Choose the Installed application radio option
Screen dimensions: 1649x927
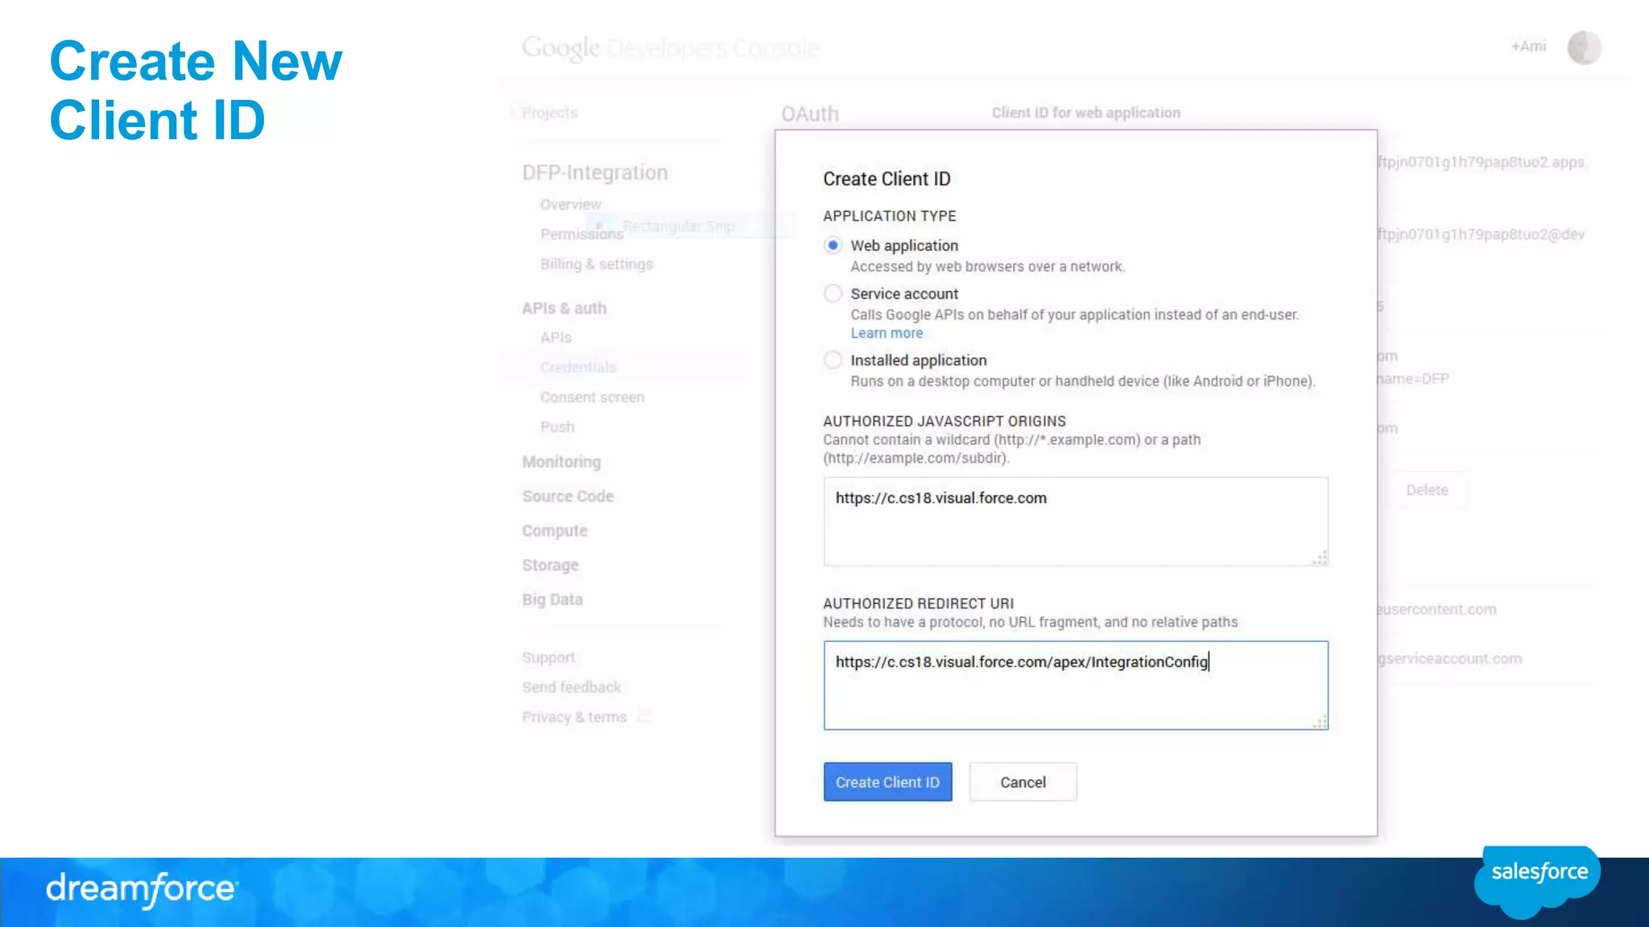pos(833,360)
